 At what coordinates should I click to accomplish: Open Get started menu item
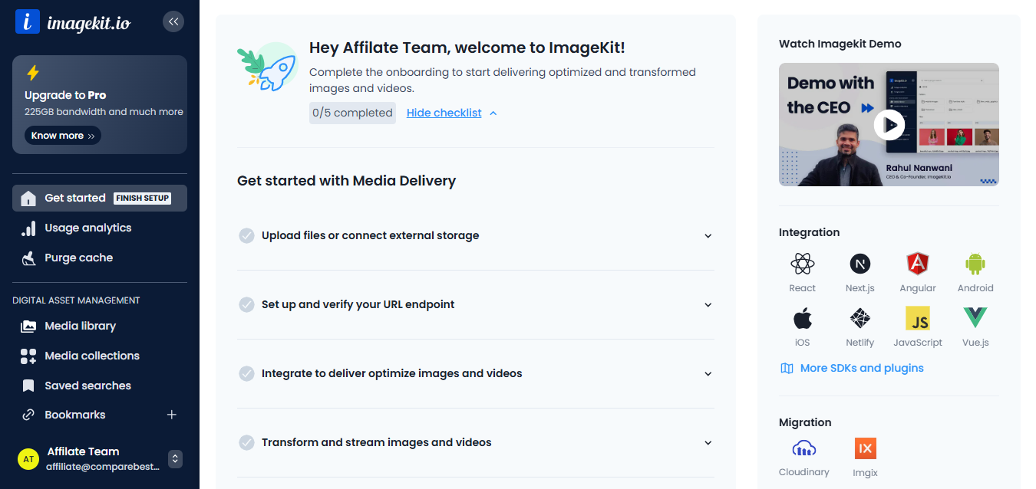click(x=100, y=198)
